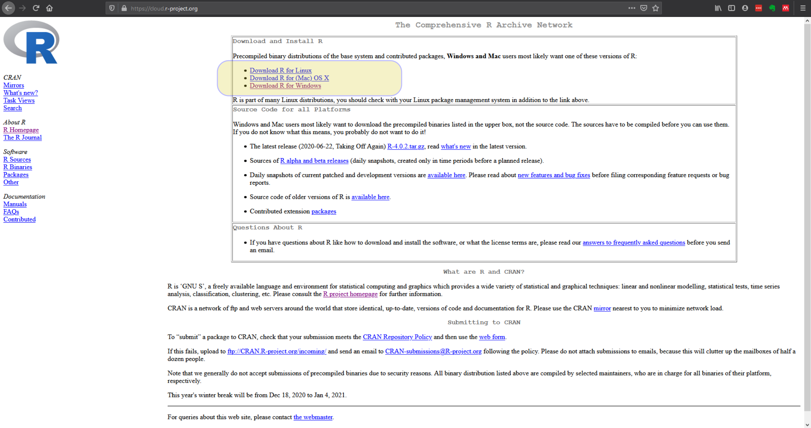811x428 pixels.
Task: Open Download R for (Mac) OS X
Action: [289, 78]
